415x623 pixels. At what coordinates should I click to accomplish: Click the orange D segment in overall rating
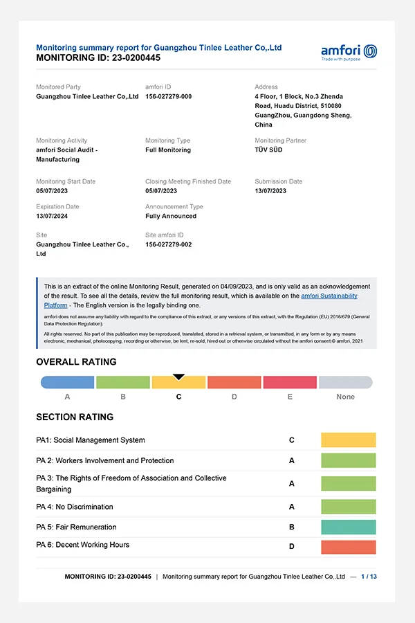pos(234,382)
